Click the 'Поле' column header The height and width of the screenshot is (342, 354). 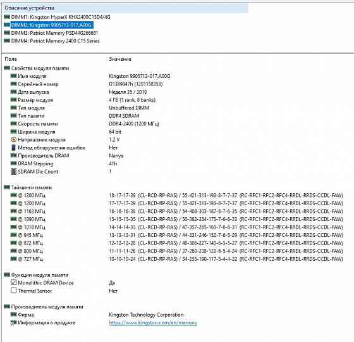pyautogui.click(x=11, y=59)
